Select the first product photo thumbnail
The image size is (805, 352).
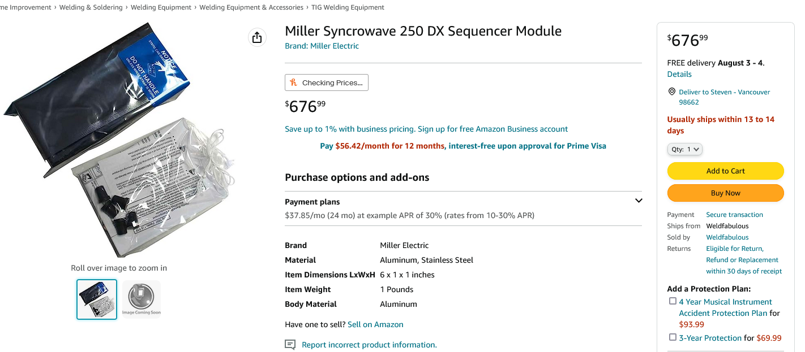point(97,299)
